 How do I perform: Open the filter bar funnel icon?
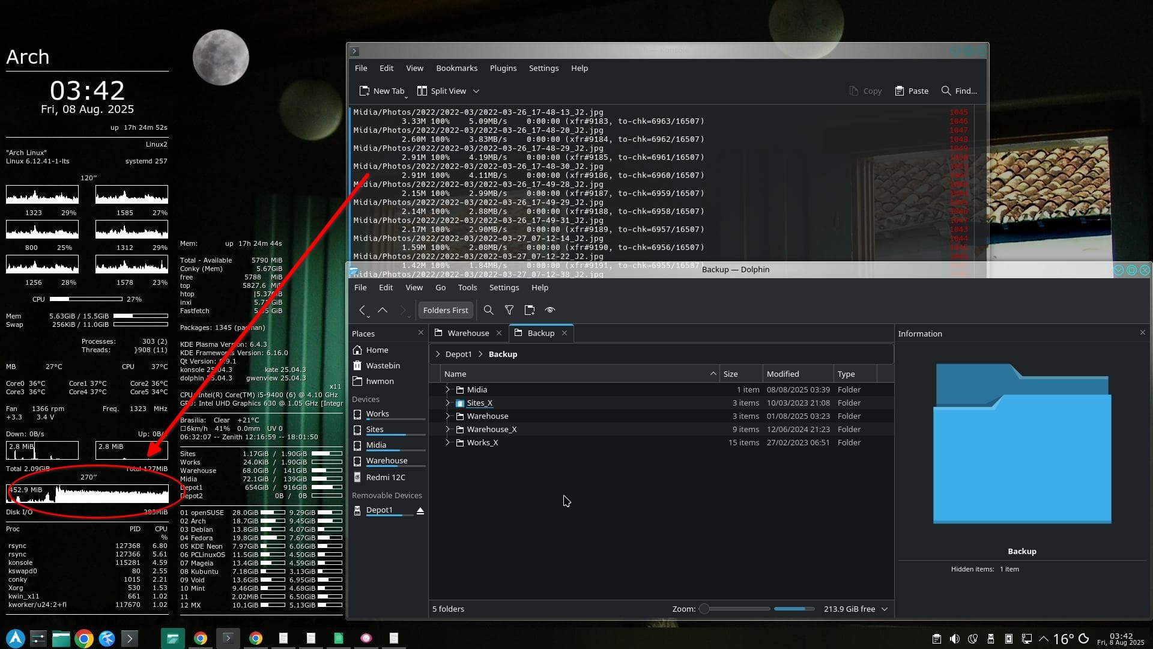coord(509,310)
